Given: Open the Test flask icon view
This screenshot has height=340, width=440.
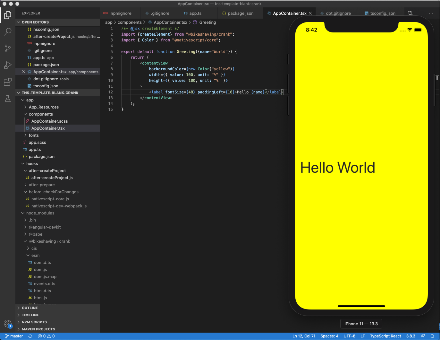Looking at the screenshot, I should pos(8,99).
